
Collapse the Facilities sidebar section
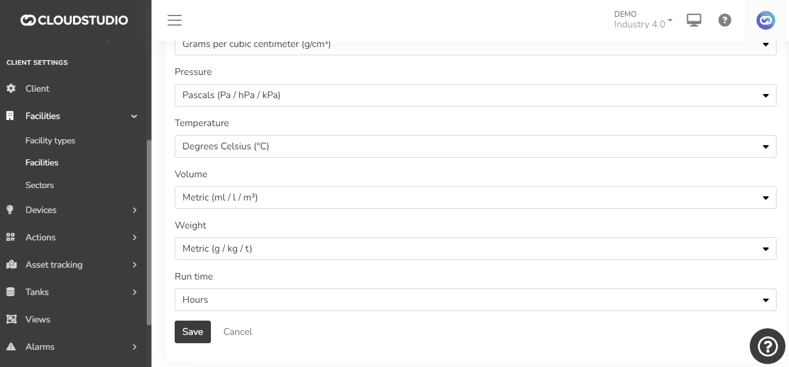134,116
